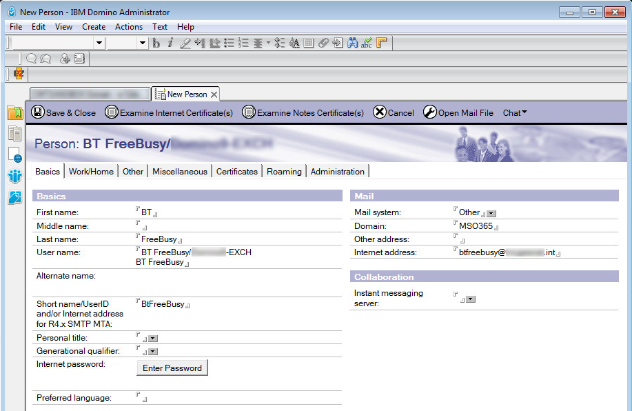Open the View menu
Screen dimensions: 632x411
point(63,27)
